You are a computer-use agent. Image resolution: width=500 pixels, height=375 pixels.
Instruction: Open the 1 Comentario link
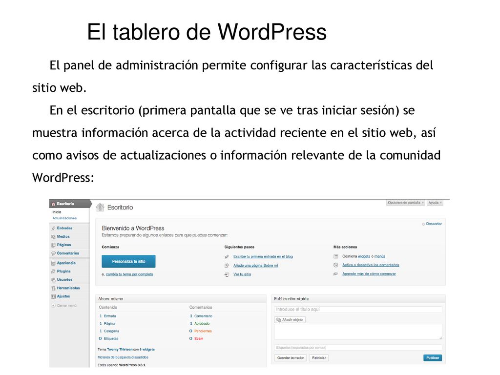click(x=201, y=316)
